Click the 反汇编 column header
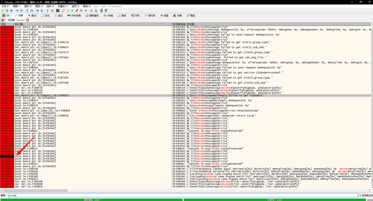 point(93,24)
